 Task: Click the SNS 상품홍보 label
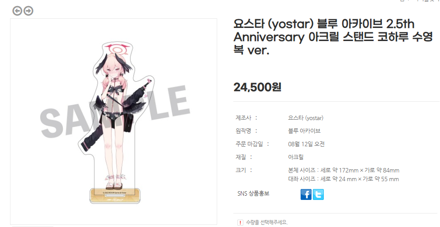pyautogui.click(x=253, y=193)
